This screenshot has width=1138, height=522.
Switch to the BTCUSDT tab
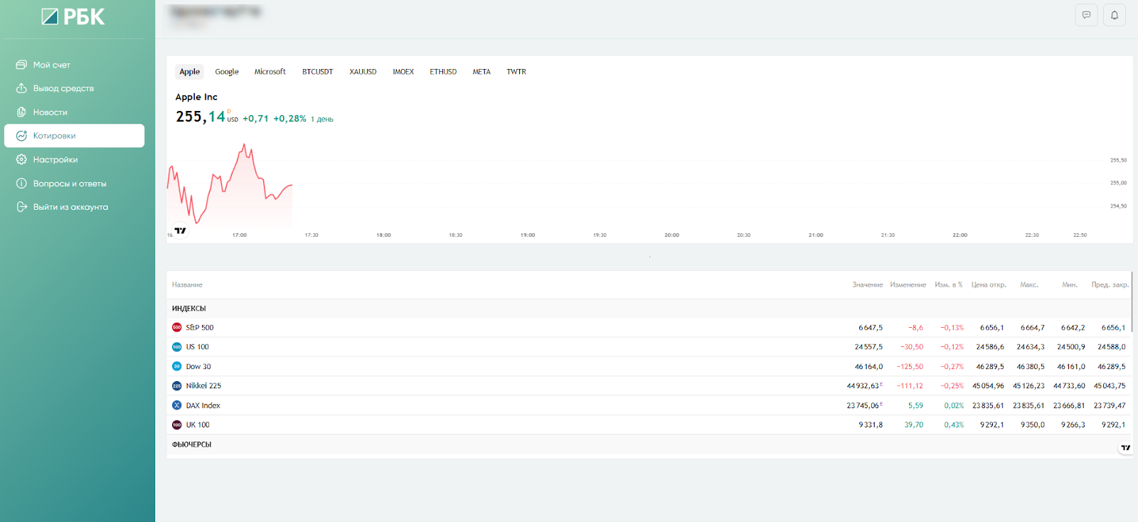click(x=318, y=72)
